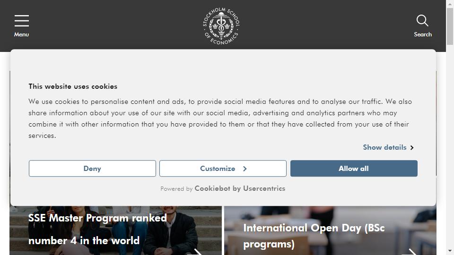The height and width of the screenshot is (255, 454).
Task: Click the page vertical scrollbar thumb
Action: click(x=450, y=26)
